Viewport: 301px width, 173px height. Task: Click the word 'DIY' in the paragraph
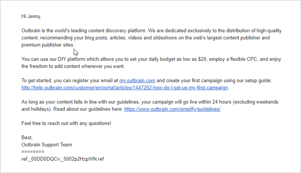[62, 59]
